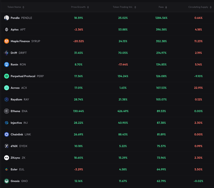Viewport: 214px width, 188px height.
Task: Click Across 22.91% circulating supply value
Action: 198,88
